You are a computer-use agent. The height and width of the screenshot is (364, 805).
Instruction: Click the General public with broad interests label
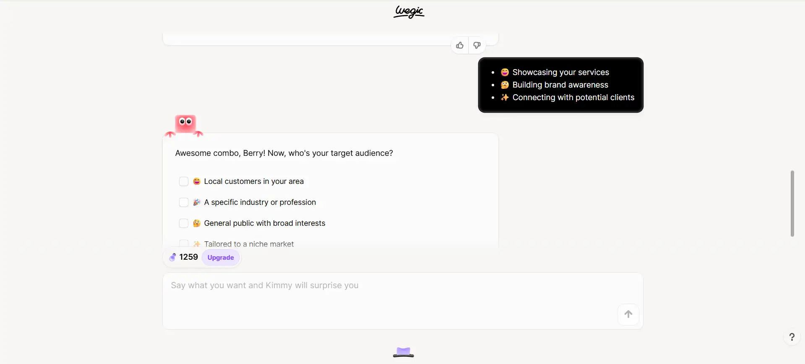point(265,223)
